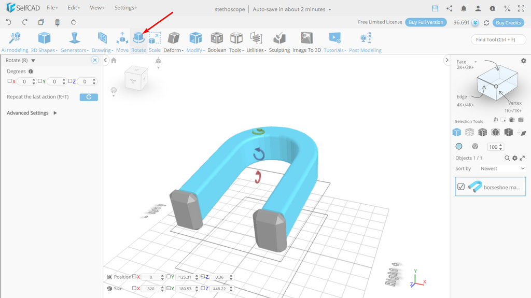This screenshot has width=531, height=298.
Task: Open the user account icon
Action: pos(478,9)
